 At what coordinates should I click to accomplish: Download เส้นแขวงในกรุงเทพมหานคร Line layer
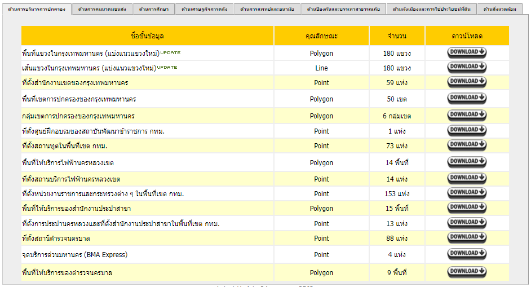coord(467,67)
